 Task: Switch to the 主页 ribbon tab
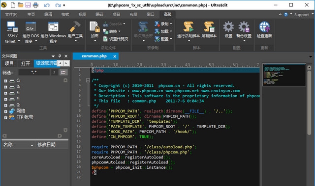click(x=31, y=14)
